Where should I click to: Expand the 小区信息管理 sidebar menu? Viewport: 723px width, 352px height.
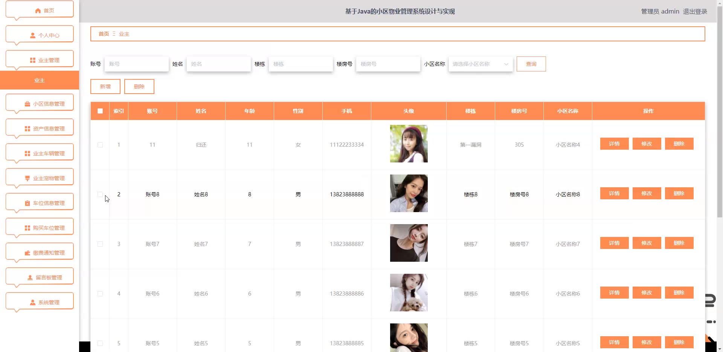[40, 104]
